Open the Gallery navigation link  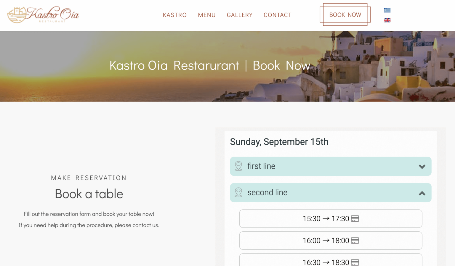click(240, 15)
